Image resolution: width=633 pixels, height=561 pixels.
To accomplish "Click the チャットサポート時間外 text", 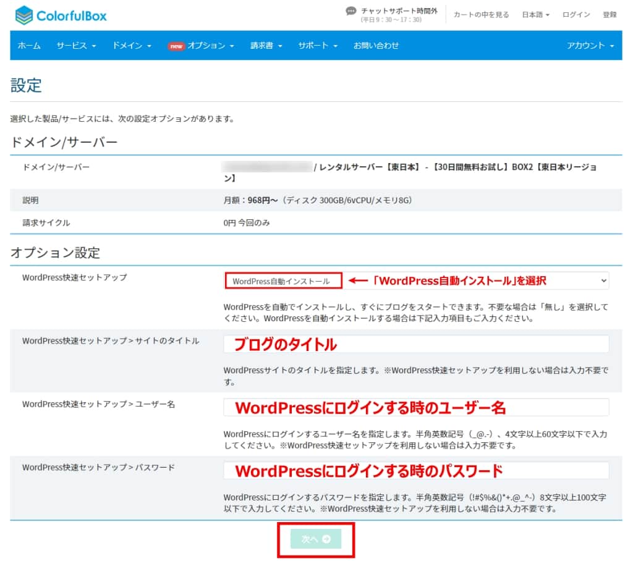I will click(399, 11).
